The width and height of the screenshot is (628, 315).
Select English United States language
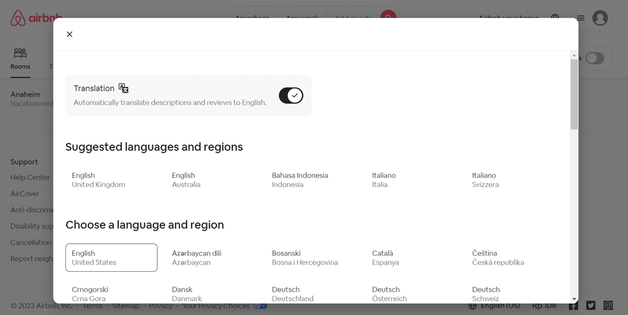111,258
